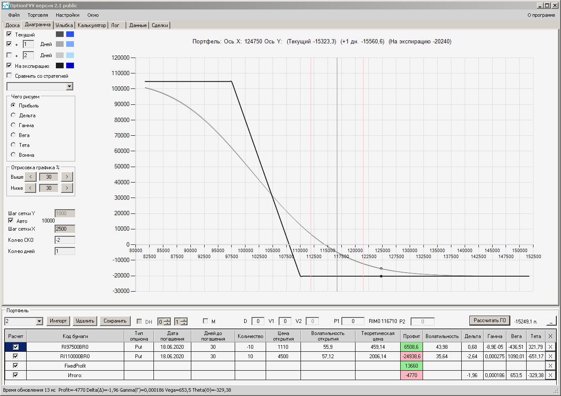Click the dark blue swatch for На экспирацию
Viewport: 561px width, 396px height.
[x=70, y=66]
